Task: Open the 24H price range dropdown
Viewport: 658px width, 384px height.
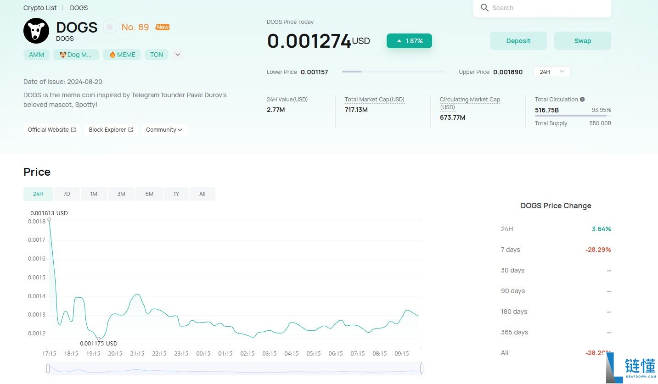Action: (x=551, y=72)
